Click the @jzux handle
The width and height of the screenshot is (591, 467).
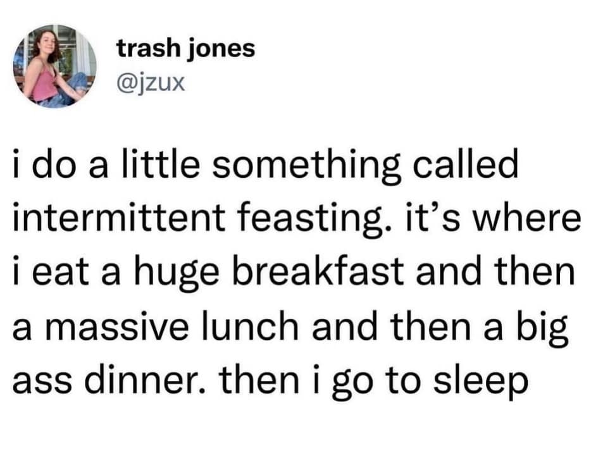[150, 82]
